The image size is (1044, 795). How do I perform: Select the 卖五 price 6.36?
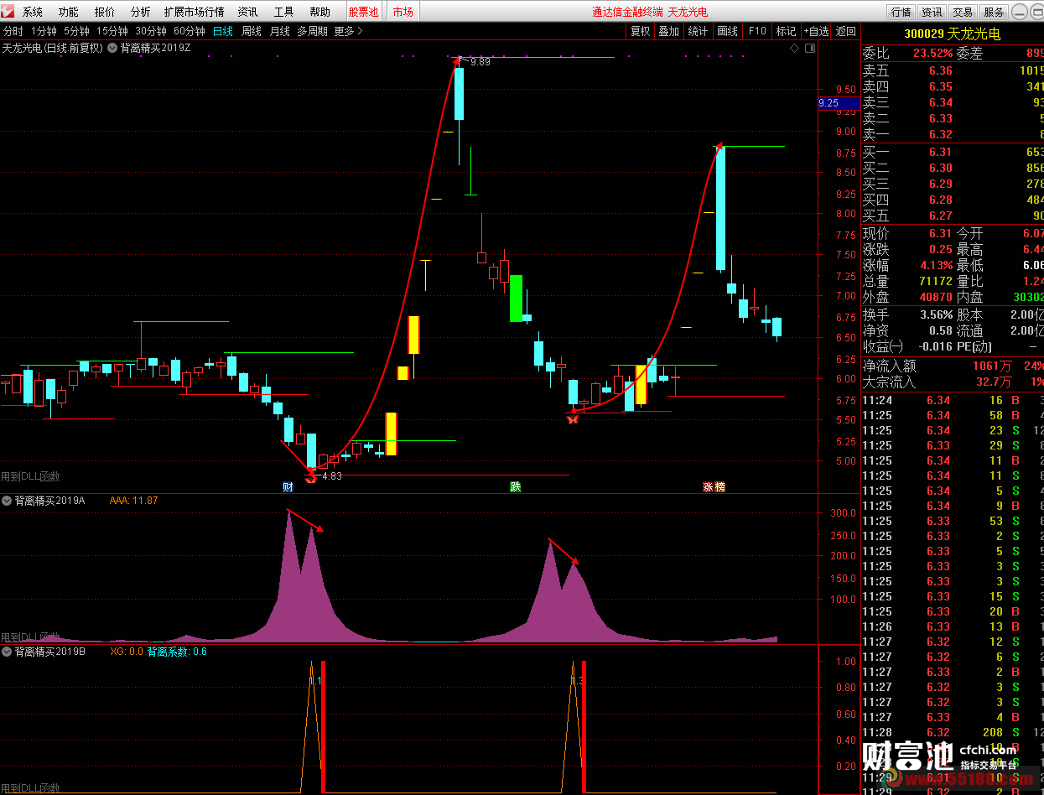[x=941, y=71]
